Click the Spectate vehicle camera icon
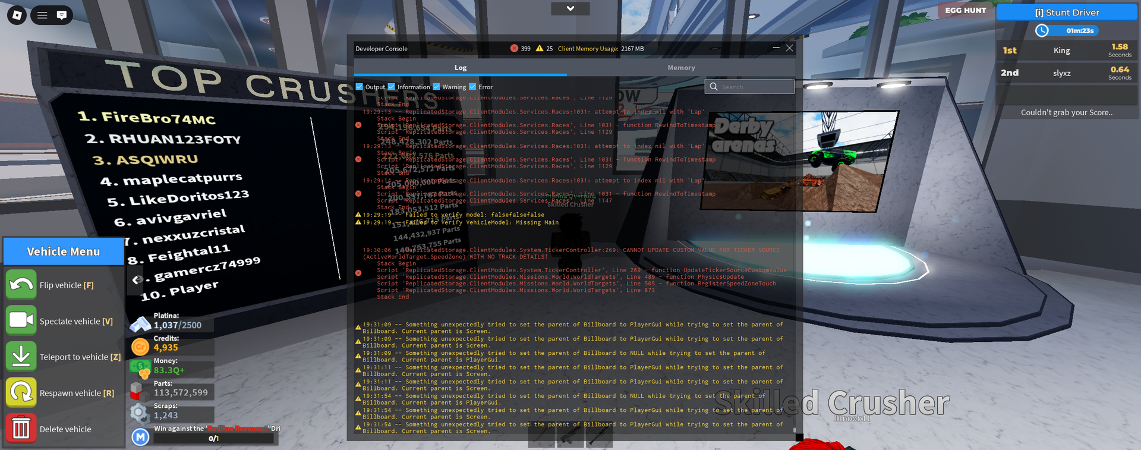Image resolution: width=1141 pixels, height=450 pixels. point(21,320)
